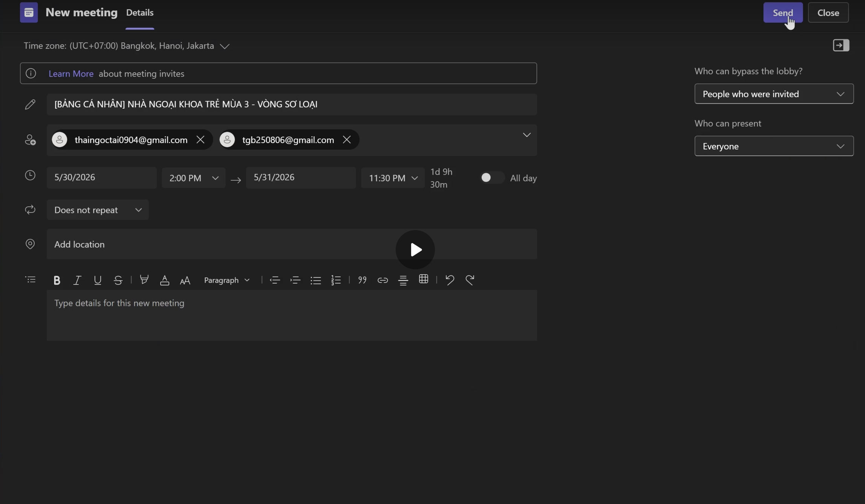Open the Does not repeat dropdown
Viewport: 865px width, 504px height.
[98, 210]
